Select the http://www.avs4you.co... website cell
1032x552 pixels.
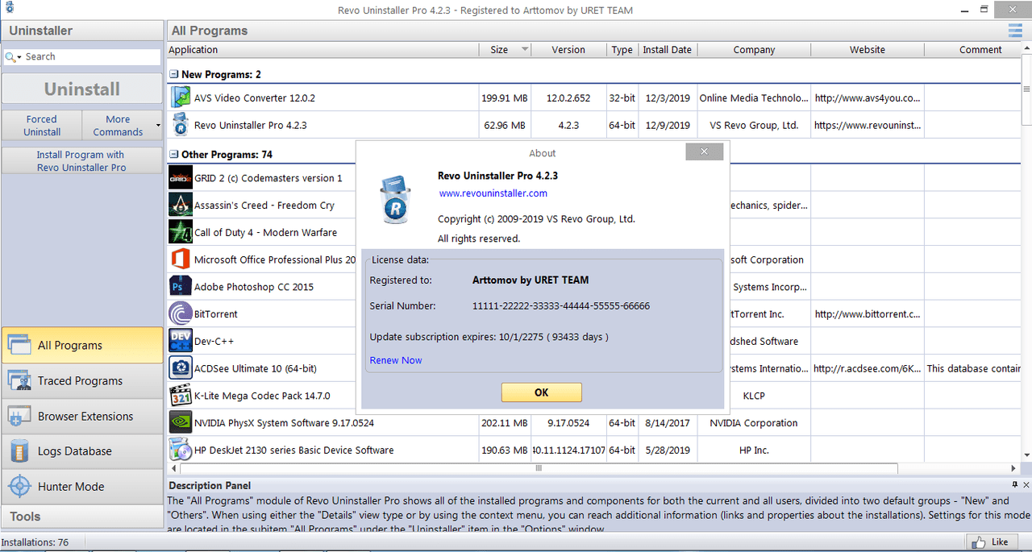(x=868, y=98)
